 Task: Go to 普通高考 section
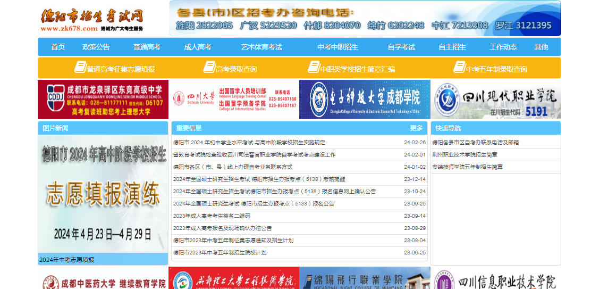(147, 47)
